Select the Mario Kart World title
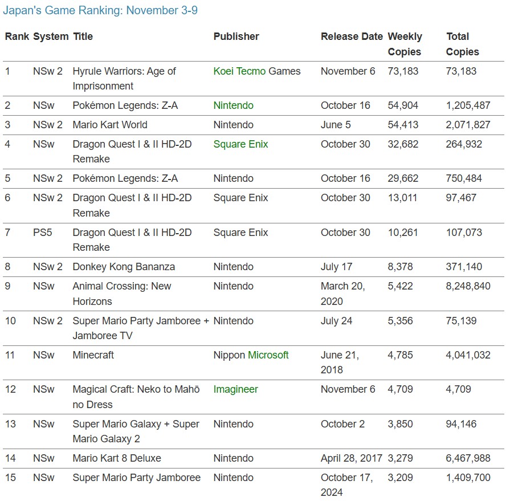The image size is (510, 501). [x=110, y=125]
